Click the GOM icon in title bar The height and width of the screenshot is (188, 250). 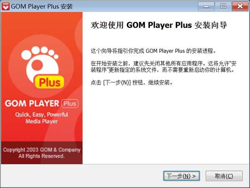coord(6,6)
